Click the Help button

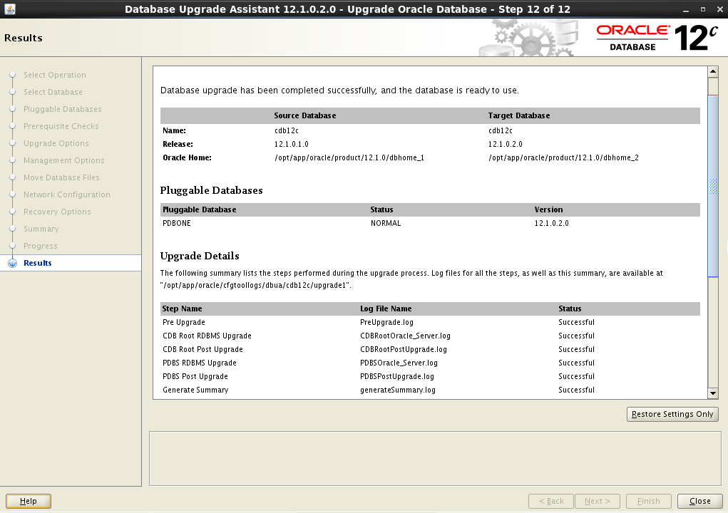[x=29, y=501]
